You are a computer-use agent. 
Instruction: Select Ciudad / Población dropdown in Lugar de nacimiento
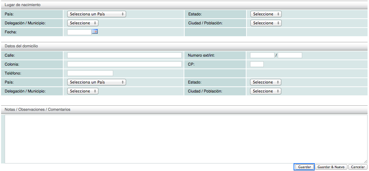266,23
